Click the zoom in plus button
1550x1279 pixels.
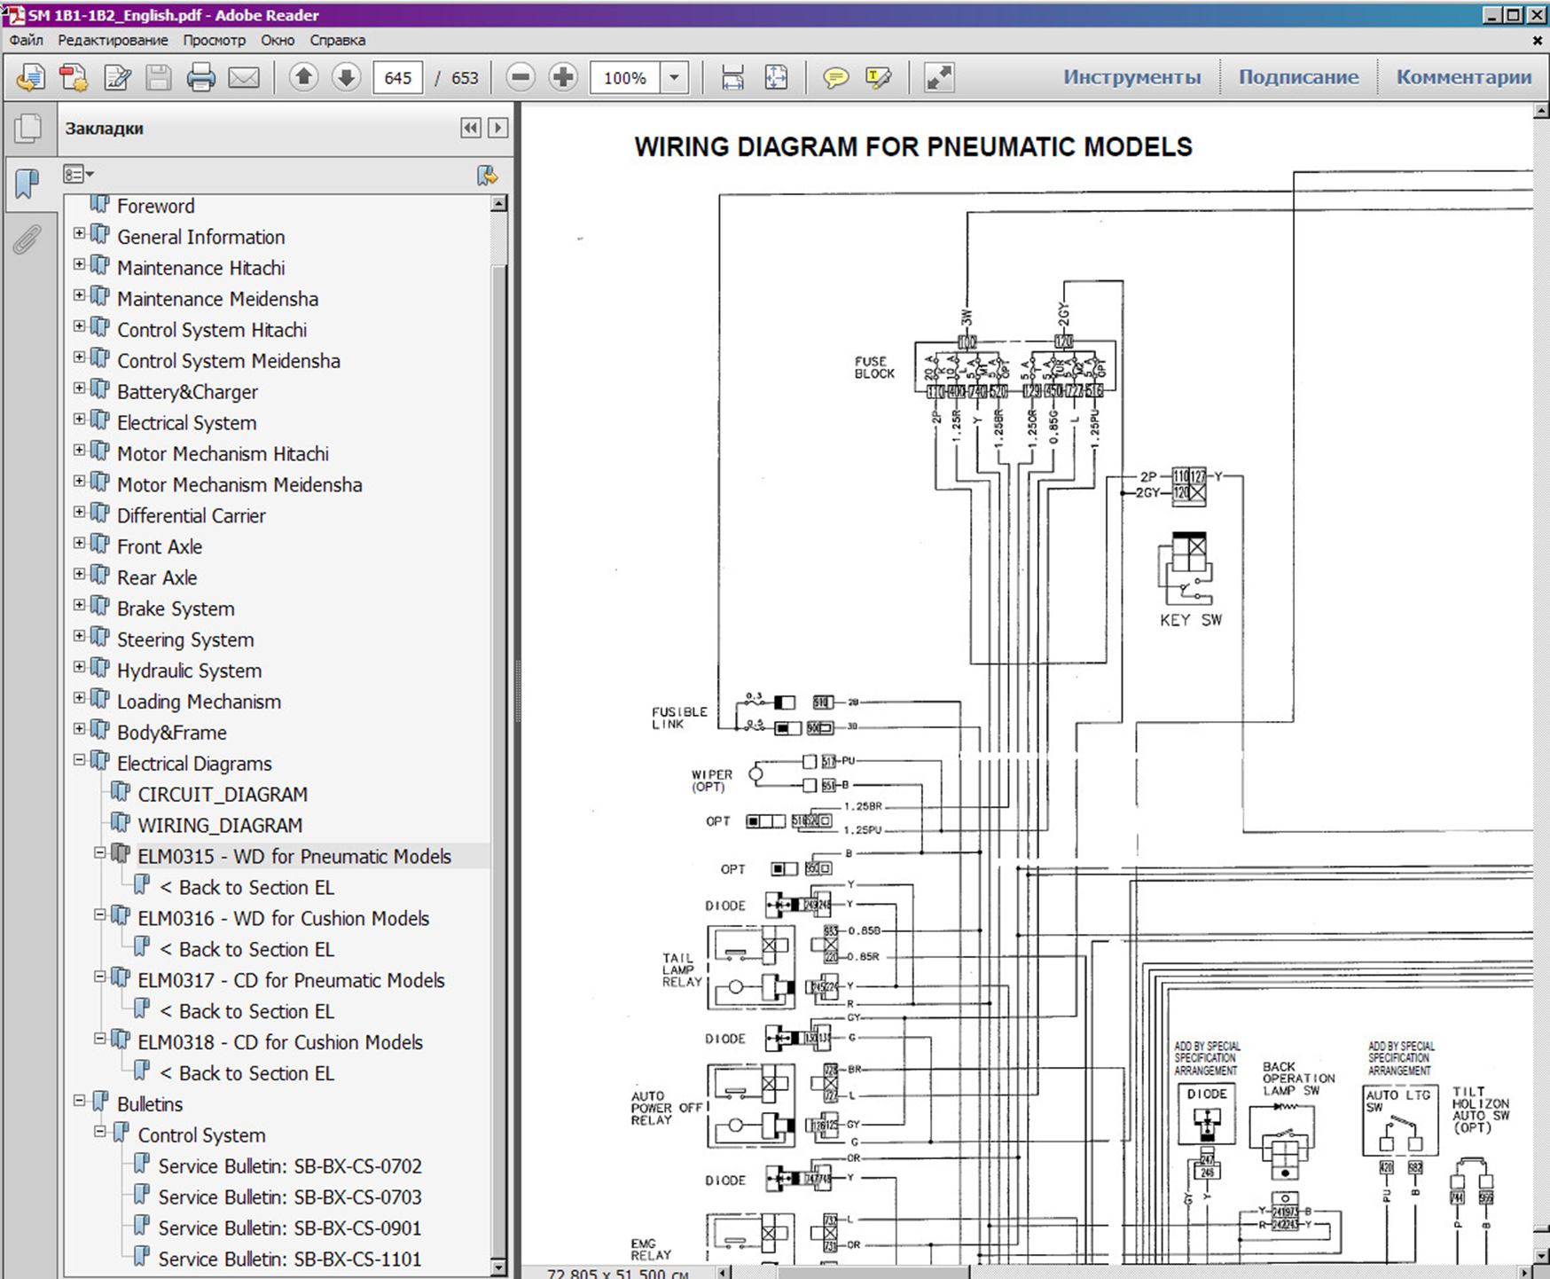[x=563, y=78]
